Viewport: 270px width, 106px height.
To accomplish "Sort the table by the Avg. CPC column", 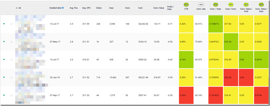I will tap(86, 8).
